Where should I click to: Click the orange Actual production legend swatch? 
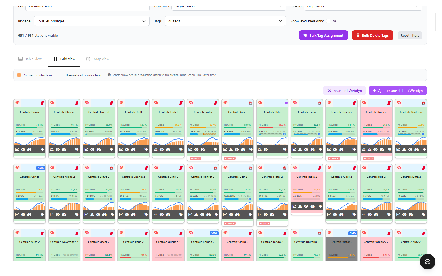click(19, 75)
